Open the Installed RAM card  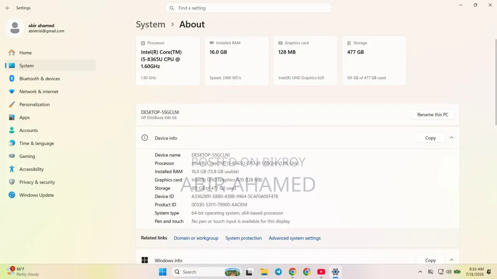[236, 61]
